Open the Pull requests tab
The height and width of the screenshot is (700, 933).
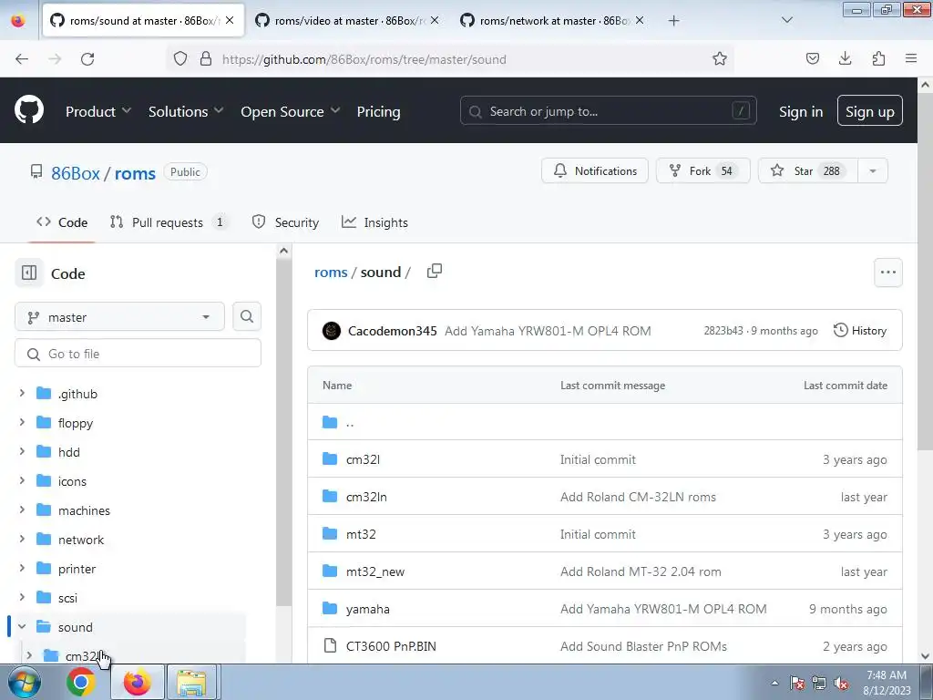[168, 222]
